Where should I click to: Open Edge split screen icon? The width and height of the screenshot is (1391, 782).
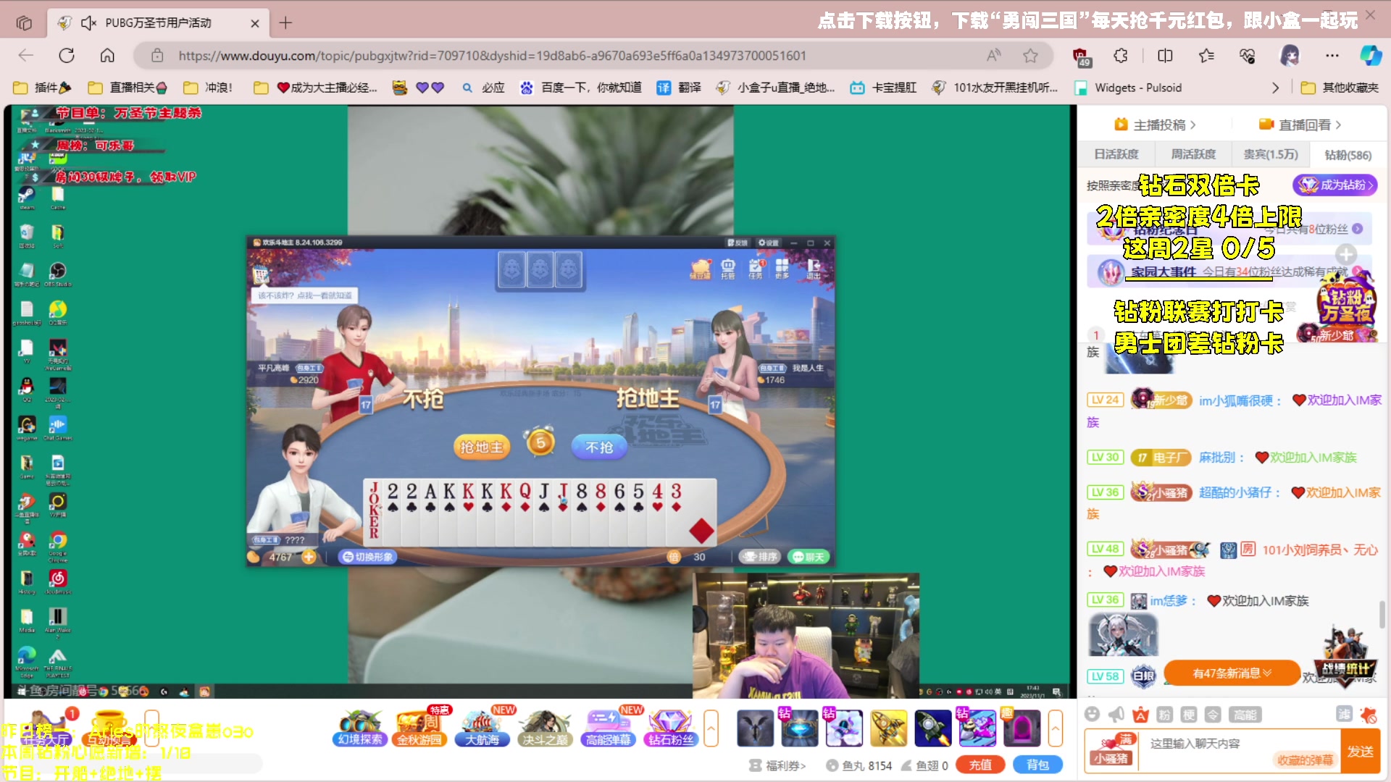(x=1165, y=56)
